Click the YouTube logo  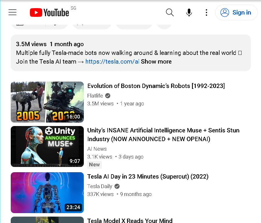tap(49, 12)
